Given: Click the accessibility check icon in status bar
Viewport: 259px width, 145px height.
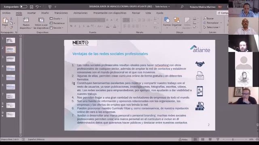Looking at the screenshot, I should (x=23, y=139).
